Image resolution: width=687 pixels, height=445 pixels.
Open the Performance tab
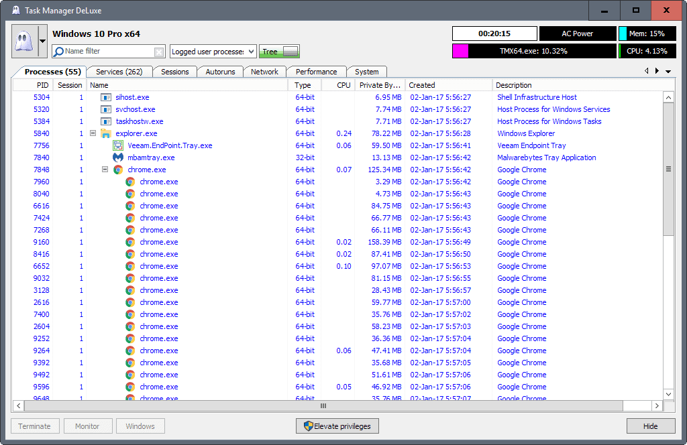tap(317, 72)
